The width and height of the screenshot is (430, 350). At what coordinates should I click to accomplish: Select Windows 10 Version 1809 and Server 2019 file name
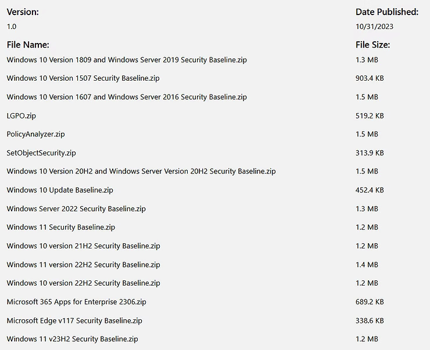pos(127,60)
